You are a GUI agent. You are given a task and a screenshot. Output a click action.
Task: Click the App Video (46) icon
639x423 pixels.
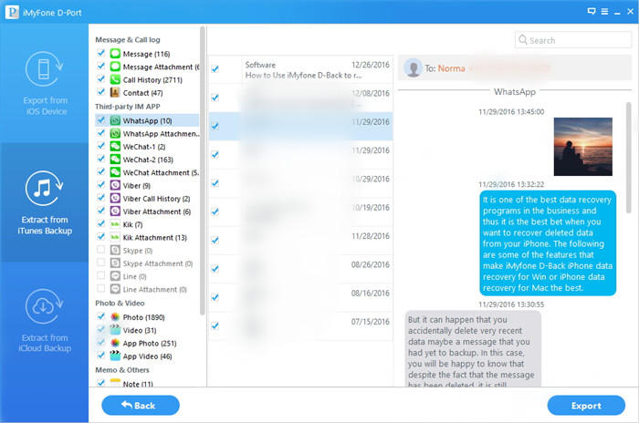coord(115,356)
